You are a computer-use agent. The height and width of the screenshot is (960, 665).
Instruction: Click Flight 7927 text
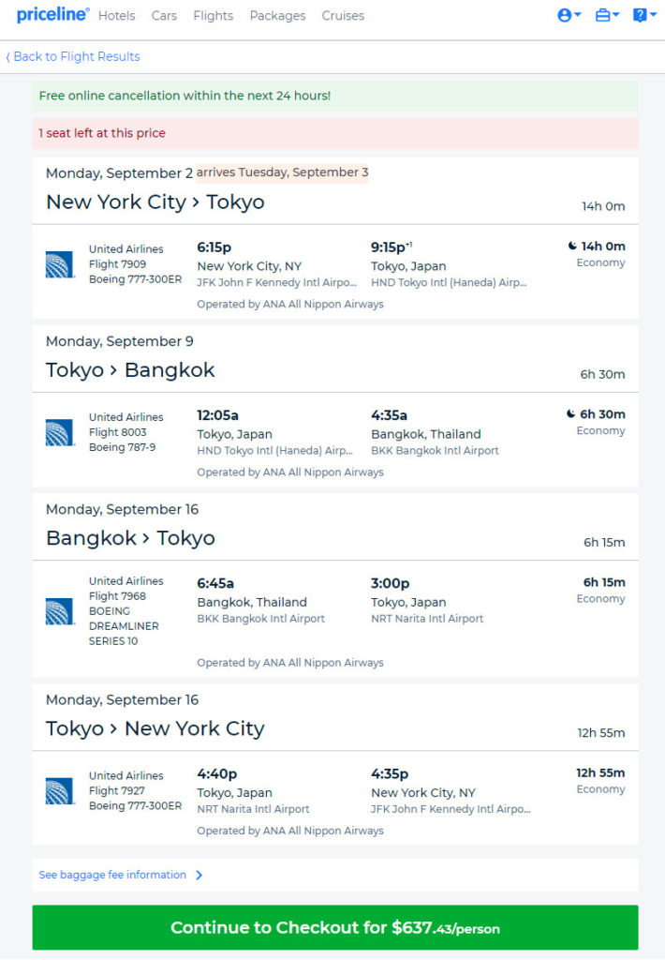pyautogui.click(x=117, y=790)
